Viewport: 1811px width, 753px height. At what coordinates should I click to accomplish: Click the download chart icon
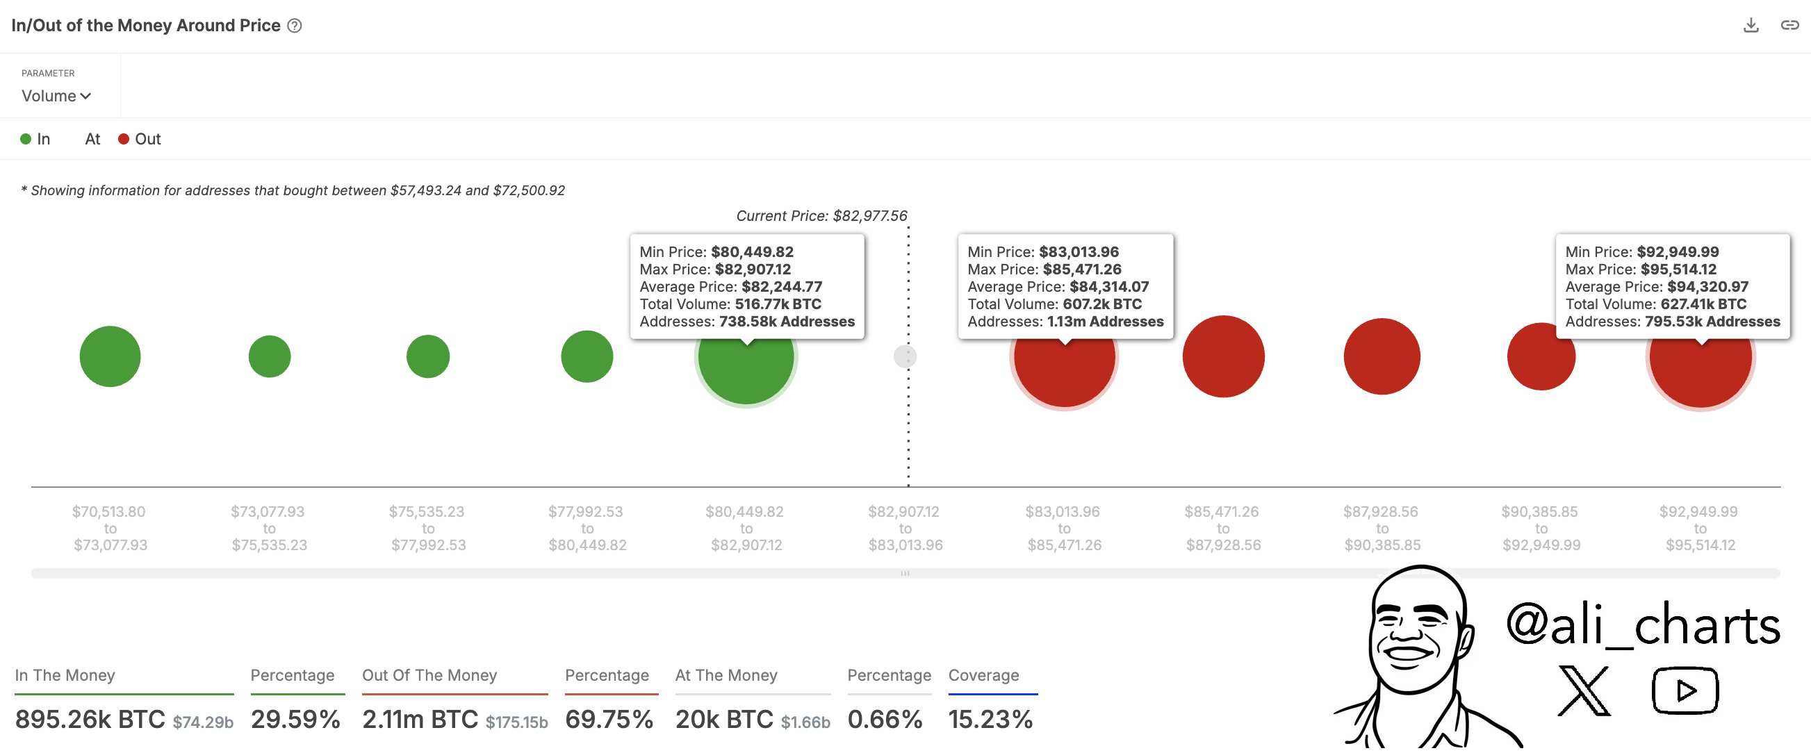1751,24
